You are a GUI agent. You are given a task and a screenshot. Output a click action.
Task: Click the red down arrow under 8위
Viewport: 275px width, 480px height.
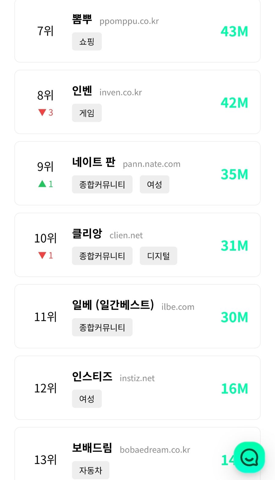pos(42,113)
